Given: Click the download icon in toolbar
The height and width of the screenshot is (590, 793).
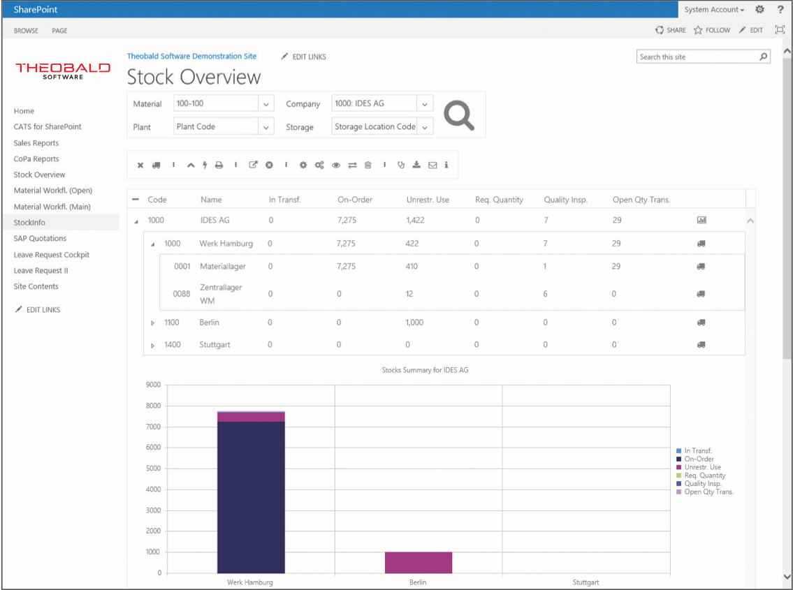Looking at the screenshot, I should pyautogui.click(x=416, y=164).
